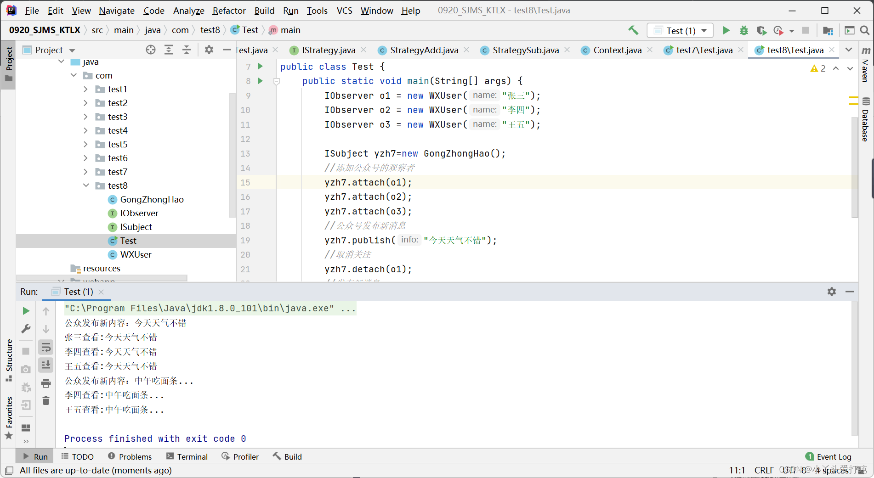Toggle the Structure tool window
Screen dimensions: 874x478
coord(9,360)
